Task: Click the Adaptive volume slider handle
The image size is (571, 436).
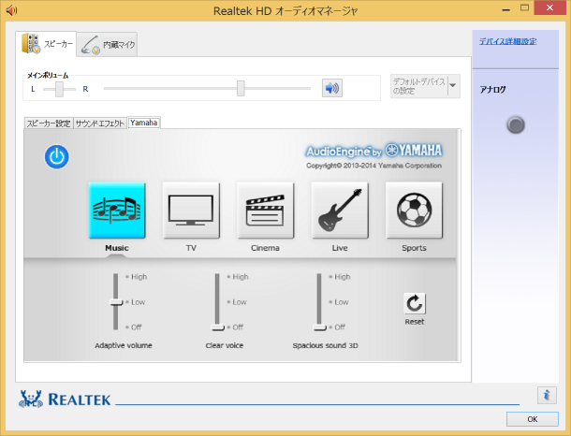Action: [116, 302]
